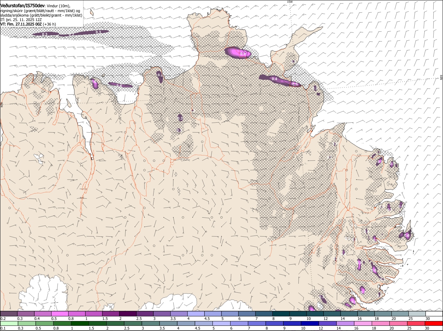Click the violet 12–14 rain legend swatch

point(327,324)
